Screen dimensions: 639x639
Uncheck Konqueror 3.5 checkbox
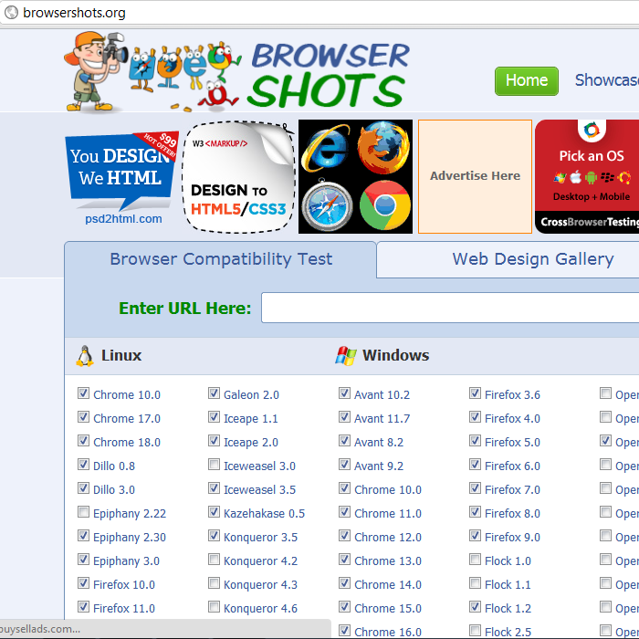coord(214,536)
